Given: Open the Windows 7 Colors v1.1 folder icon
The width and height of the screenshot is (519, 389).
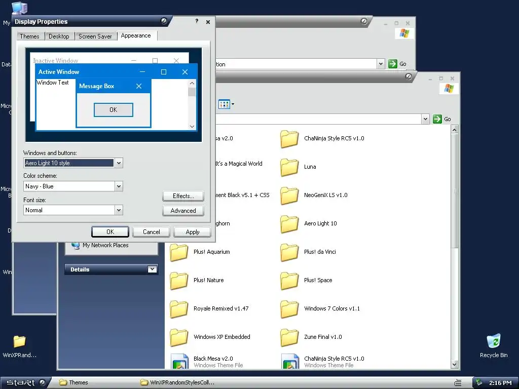Looking at the screenshot, I should [x=289, y=309].
